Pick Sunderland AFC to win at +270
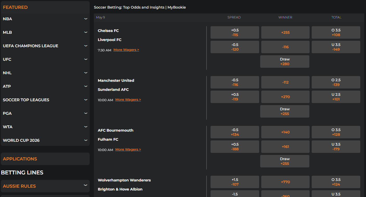The height and width of the screenshot is (197, 366). coord(285,97)
